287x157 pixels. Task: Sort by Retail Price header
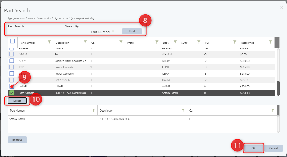[247, 43]
